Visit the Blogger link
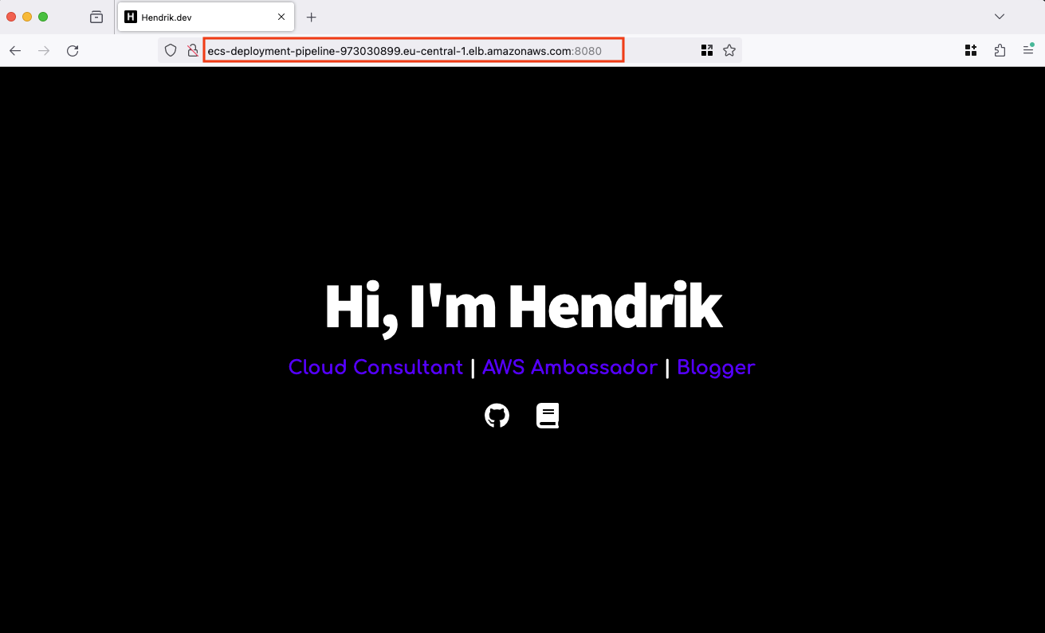Image resolution: width=1045 pixels, height=633 pixels. (716, 367)
